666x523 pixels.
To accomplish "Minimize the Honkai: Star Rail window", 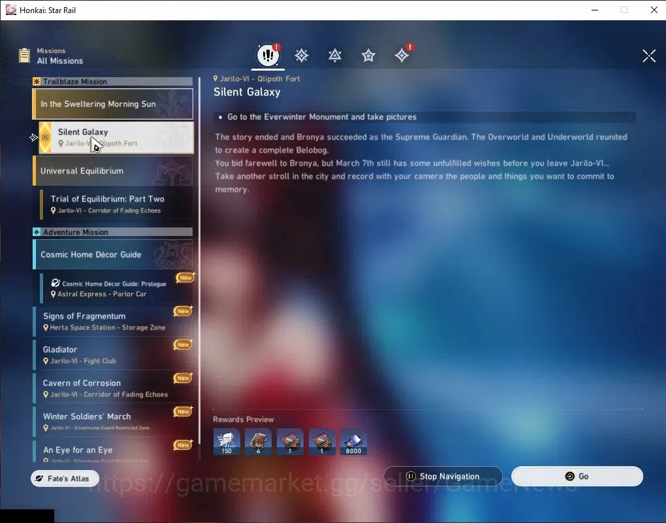I will click(x=595, y=10).
